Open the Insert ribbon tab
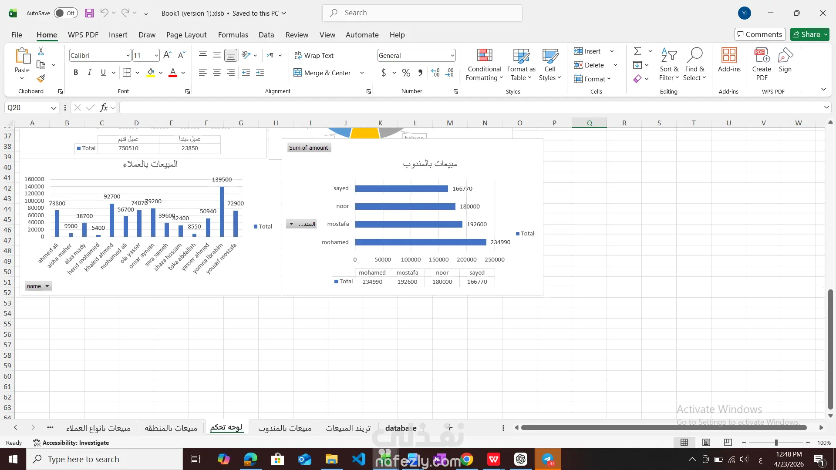The height and width of the screenshot is (470, 836). click(118, 35)
